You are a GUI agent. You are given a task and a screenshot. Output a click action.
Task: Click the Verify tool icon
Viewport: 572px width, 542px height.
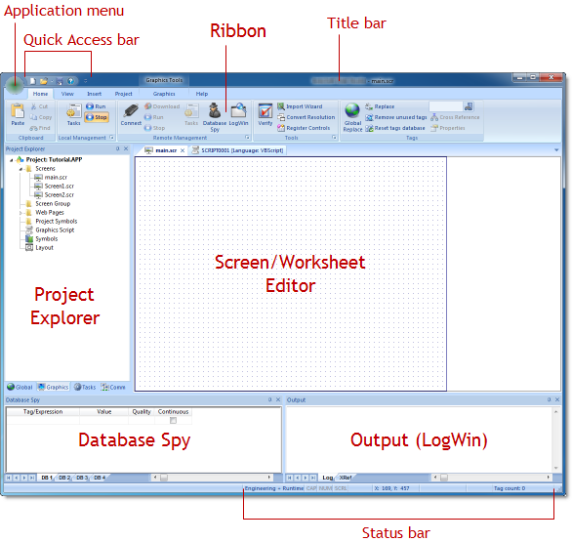pyautogui.click(x=266, y=110)
